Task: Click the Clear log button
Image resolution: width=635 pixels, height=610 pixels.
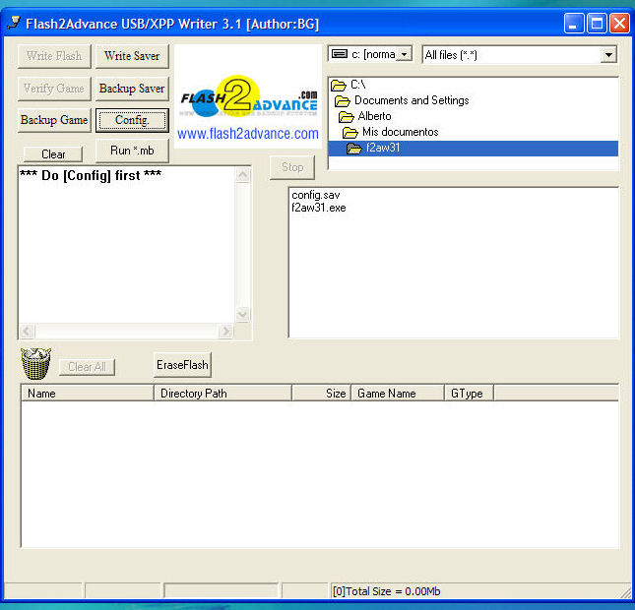Action: (53, 154)
